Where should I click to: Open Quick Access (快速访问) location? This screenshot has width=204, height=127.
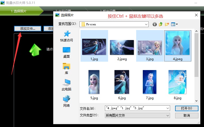[x=66, y=36]
